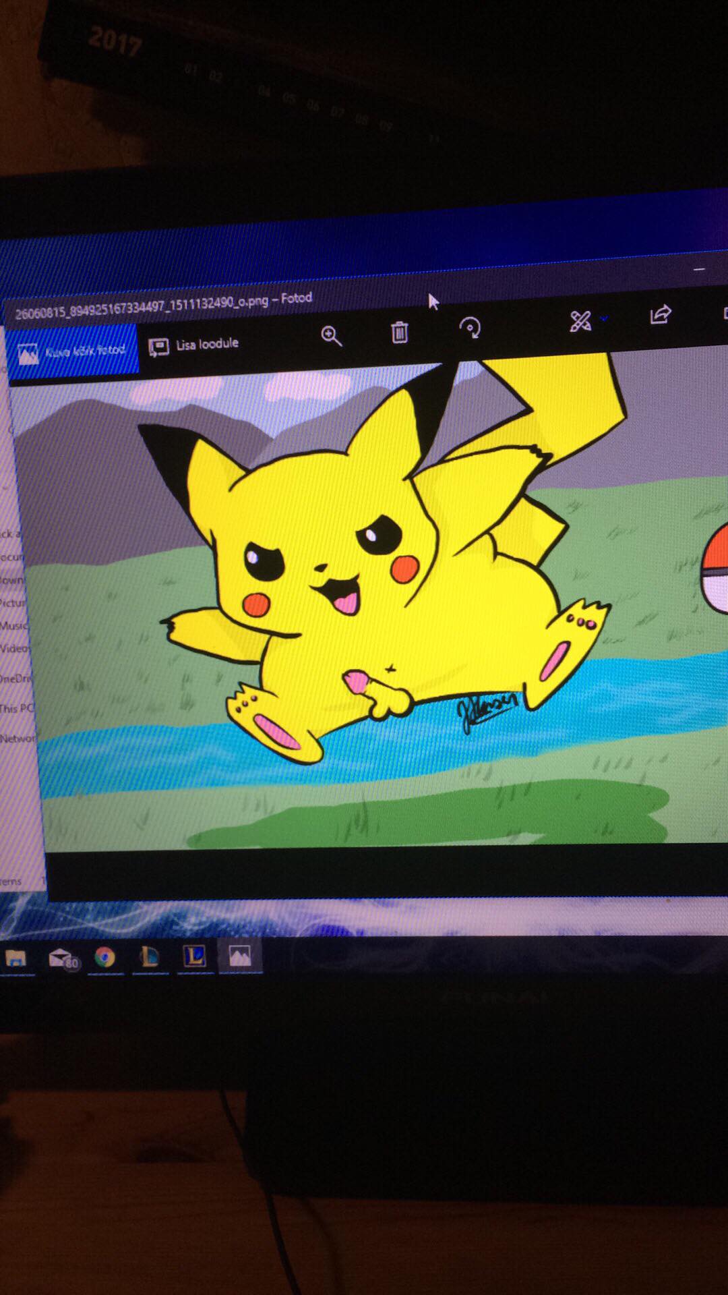This screenshot has width=728, height=1295.
Task: Click the 'Lisa loodule' button
Action: 194,345
